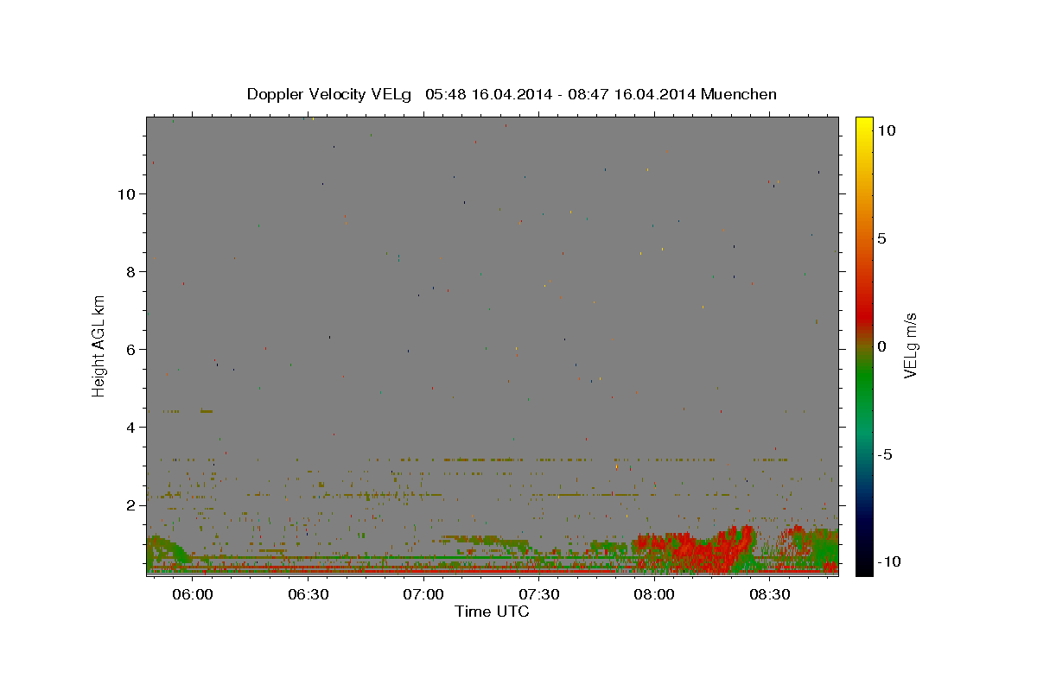Click the yellow top of the velocity colorbar
1037x691 pixels.
(x=864, y=124)
